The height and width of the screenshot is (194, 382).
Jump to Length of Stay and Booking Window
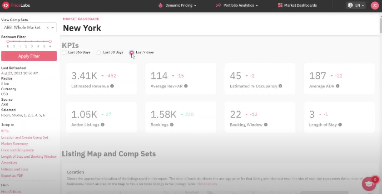click(x=29, y=156)
